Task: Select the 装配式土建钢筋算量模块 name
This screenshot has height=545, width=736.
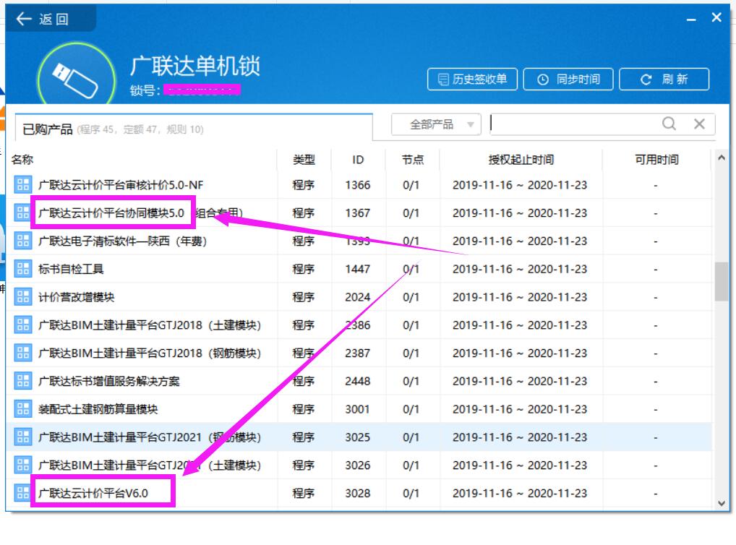Action: tap(98, 409)
